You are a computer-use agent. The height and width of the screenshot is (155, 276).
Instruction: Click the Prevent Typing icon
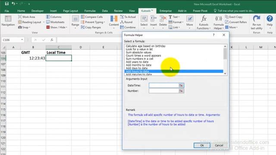pyautogui.click(x=82, y=22)
